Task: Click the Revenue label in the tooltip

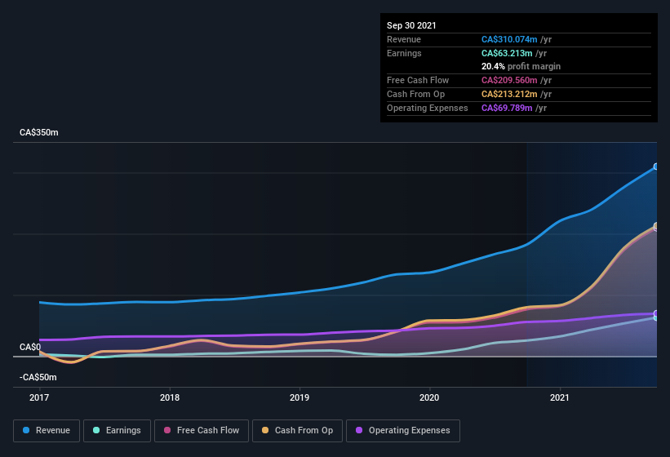Action: (404, 39)
